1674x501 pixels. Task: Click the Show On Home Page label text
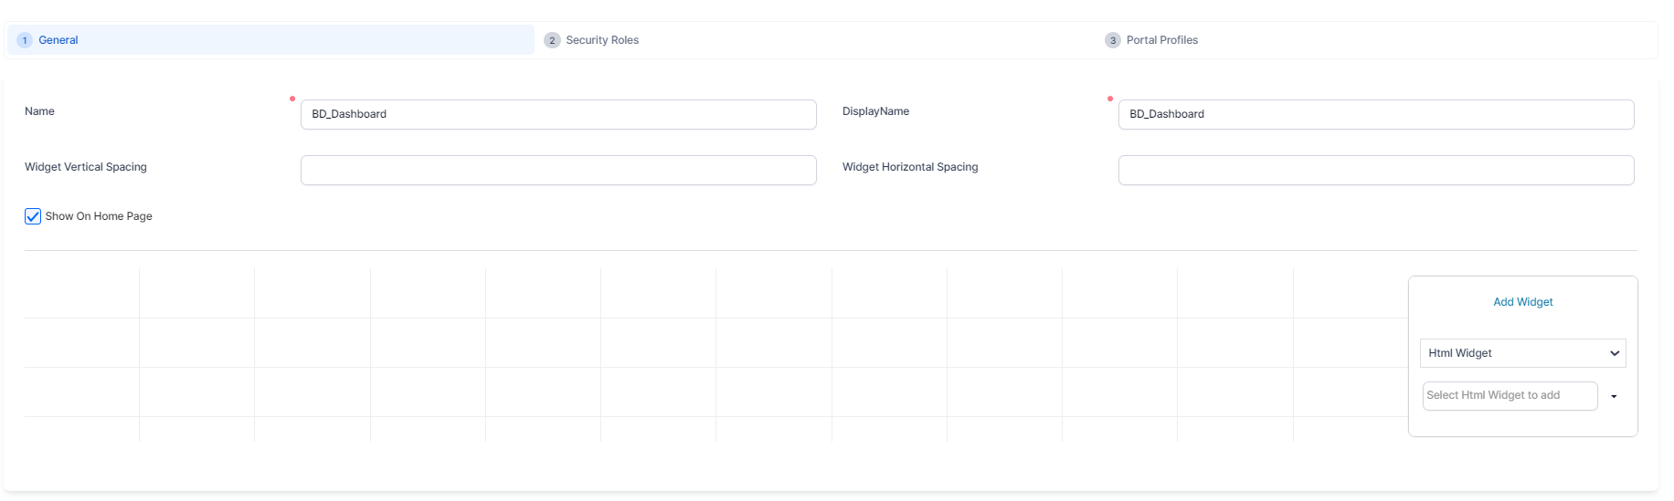click(x=99, y=216)
